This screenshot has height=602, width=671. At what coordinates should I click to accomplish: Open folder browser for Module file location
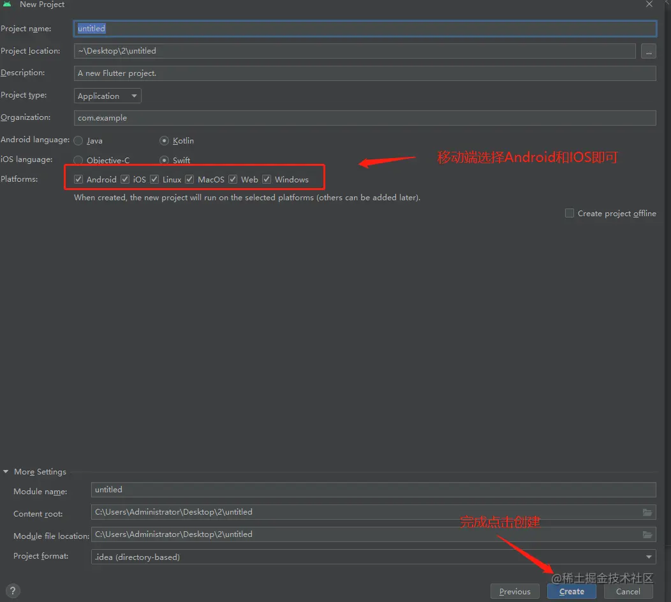pos(647,534)
